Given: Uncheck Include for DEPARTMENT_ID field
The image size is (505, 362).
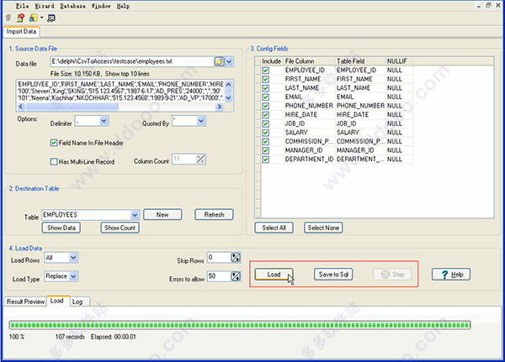Looking at the screenshot, I should pos(266,159).
